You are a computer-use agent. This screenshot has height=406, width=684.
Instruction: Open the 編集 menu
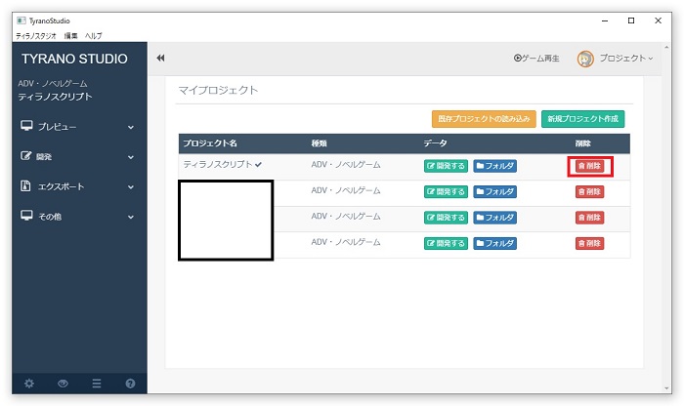click(x=69, y=35)
